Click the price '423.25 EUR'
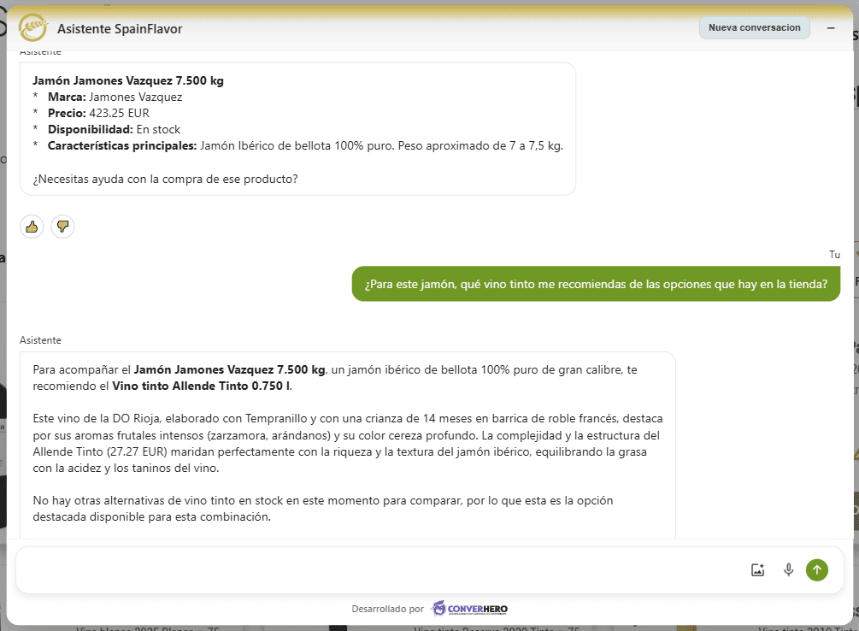This screenshot has height=631, width=859. [120, 113]
